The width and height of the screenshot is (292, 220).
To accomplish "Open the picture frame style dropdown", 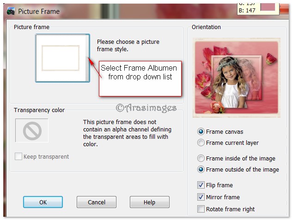I will (x=63, y=58).
